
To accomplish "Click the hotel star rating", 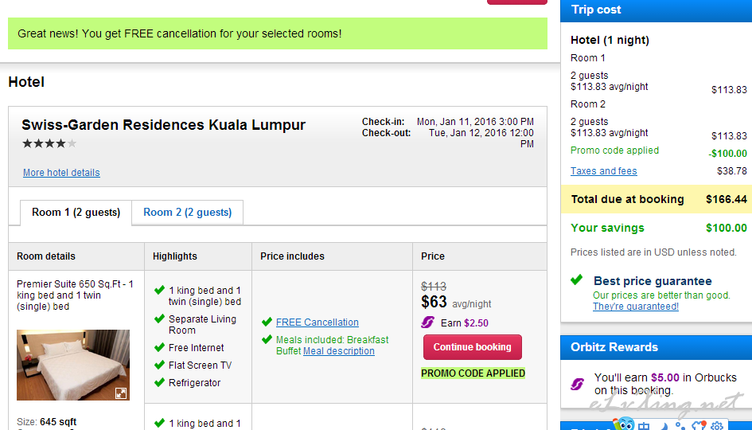I will click(x=49, y=143).
